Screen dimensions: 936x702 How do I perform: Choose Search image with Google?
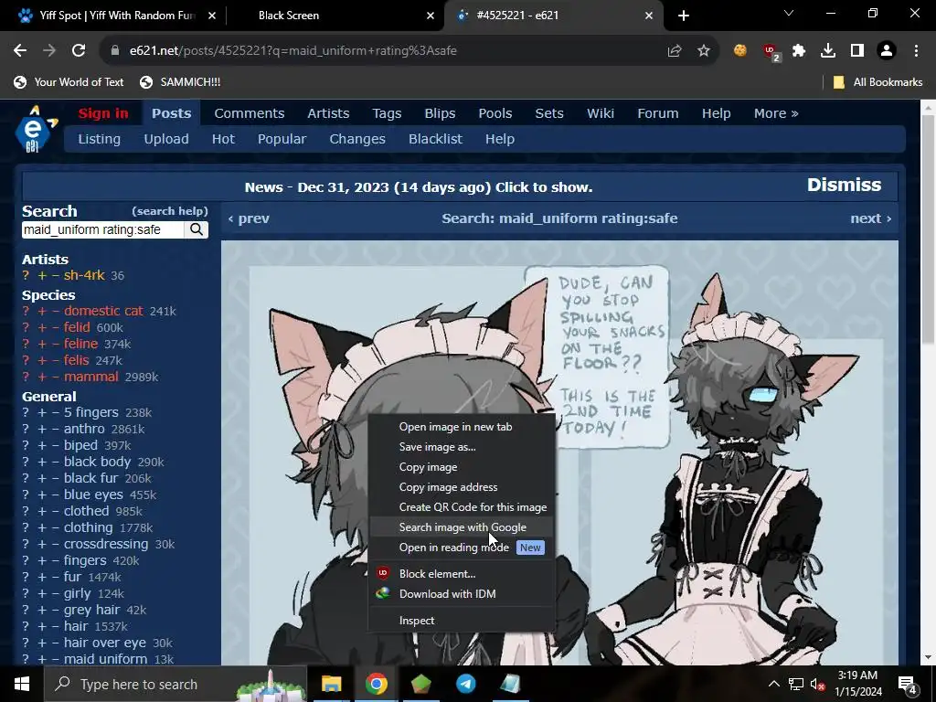463,527
